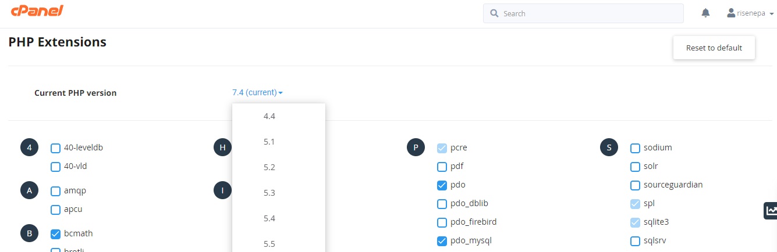Enable the pdf extension
The height and width of the screenshot is (252, 777).
pyautogui.click(x=442, y=167)
